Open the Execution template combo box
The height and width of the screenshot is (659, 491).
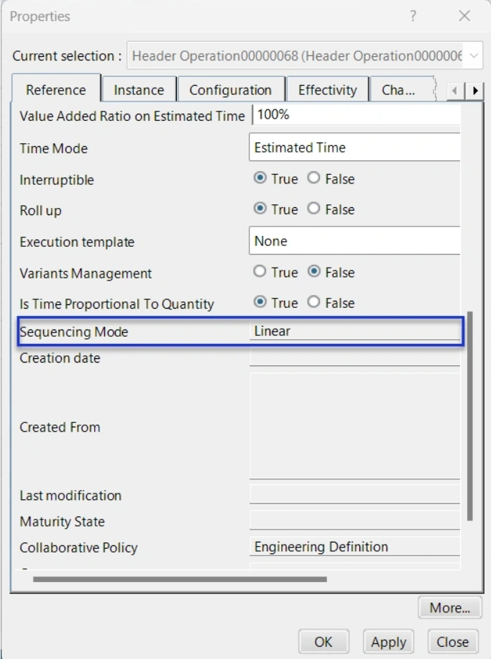[355, 242]
